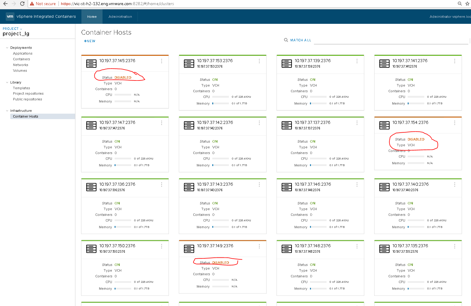
Task: Click the VMware vm logo icon
Action: tap(10, 17)
